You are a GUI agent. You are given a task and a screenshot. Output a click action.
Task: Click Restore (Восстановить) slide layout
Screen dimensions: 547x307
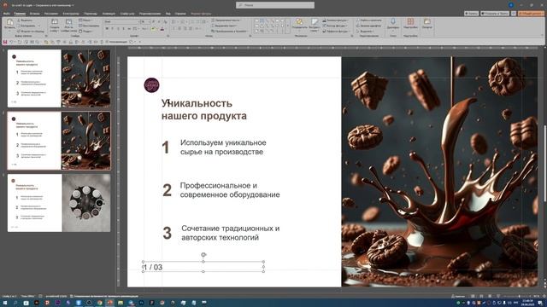90,26
